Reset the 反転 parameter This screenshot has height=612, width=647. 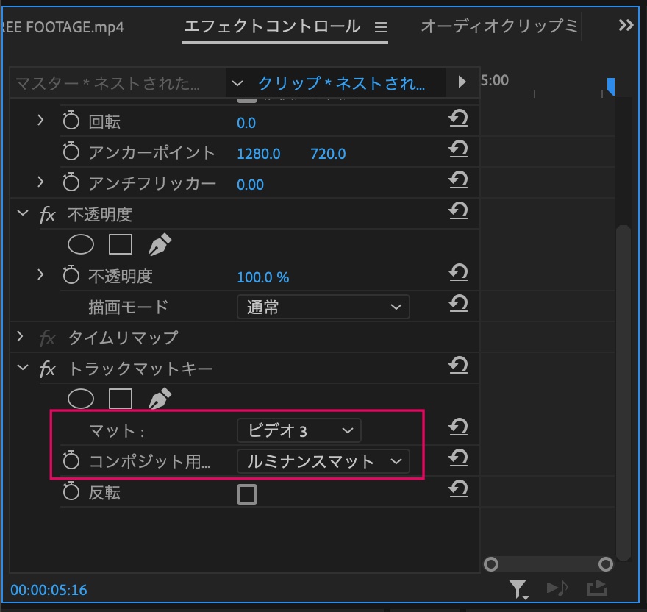click(458, 489)
